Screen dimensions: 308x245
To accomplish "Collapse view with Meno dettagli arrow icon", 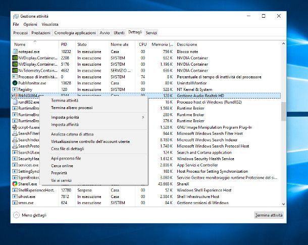I will (x=16, y=215).
